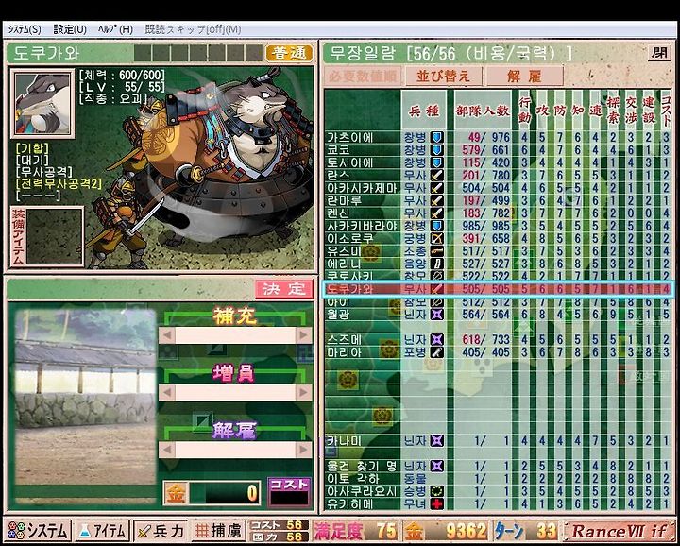Decrease the 増員 slider with left arrow
The height and width of the screenshot is (546, 680).
pos(167,392)
